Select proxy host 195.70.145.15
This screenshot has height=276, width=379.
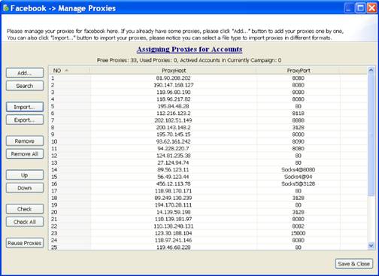[x=173, y=135]
